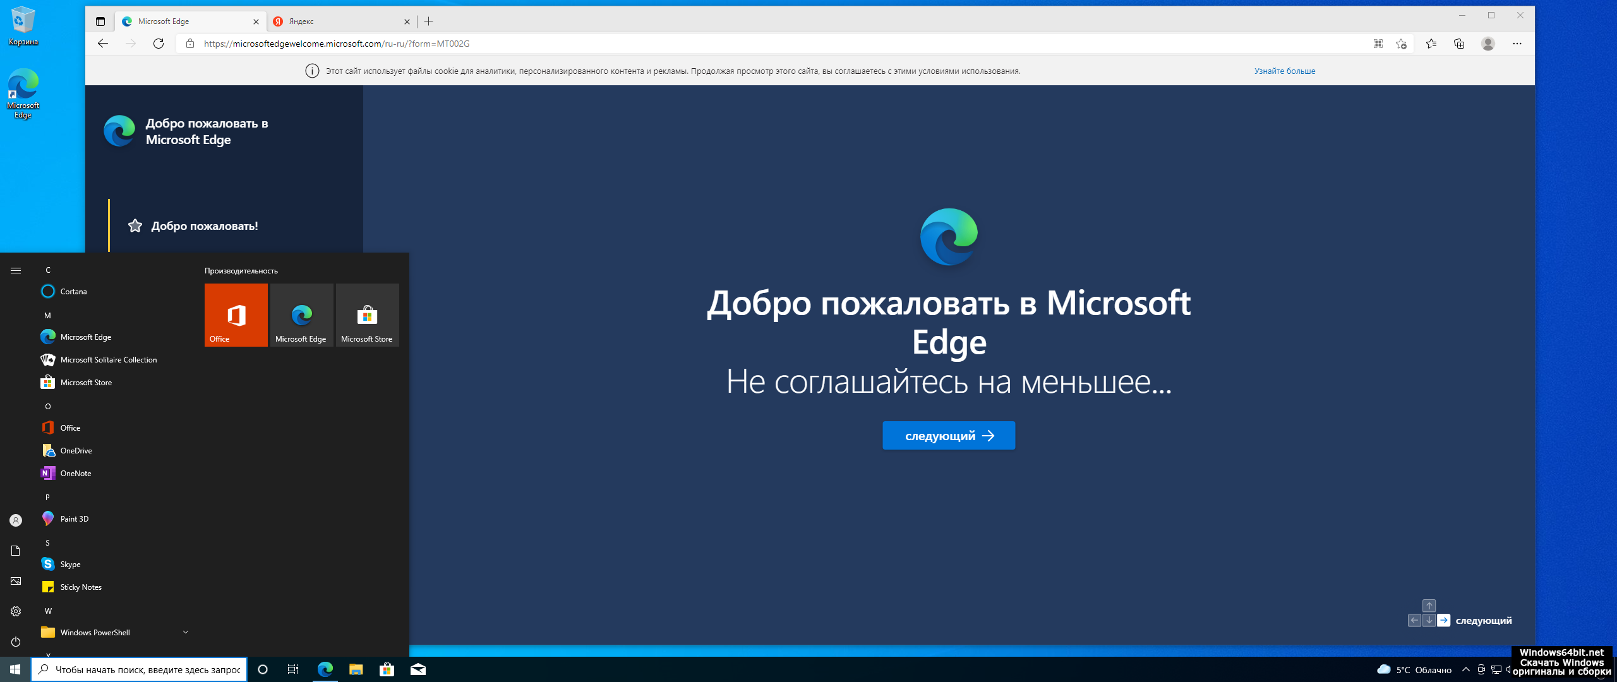Viewport: 1617px width, 682px height.
Task: Launch Paint 3D from app list
Action: pos(75,519)
